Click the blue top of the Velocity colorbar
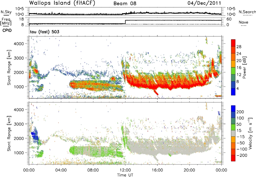This screenshot has width=256, height=177. pyautogui.click(x=233, y=108)
